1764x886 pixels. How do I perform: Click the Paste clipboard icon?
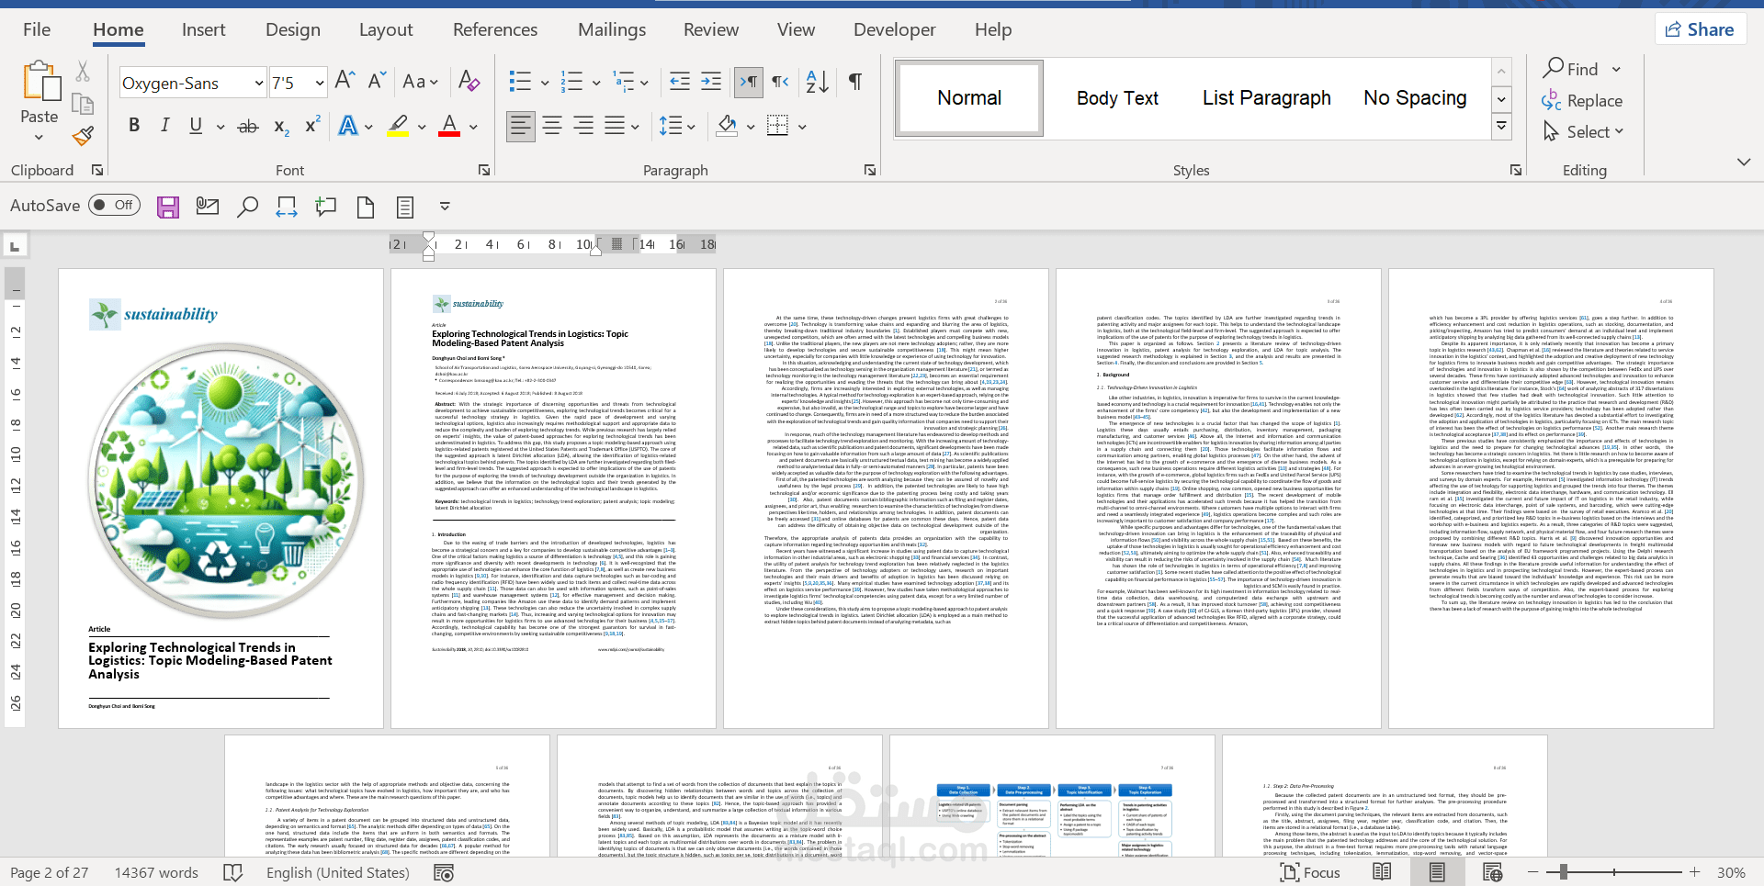(40, 81)
